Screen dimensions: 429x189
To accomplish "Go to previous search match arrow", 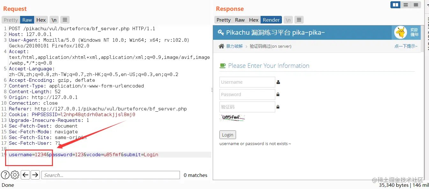I will coord(26,175).
